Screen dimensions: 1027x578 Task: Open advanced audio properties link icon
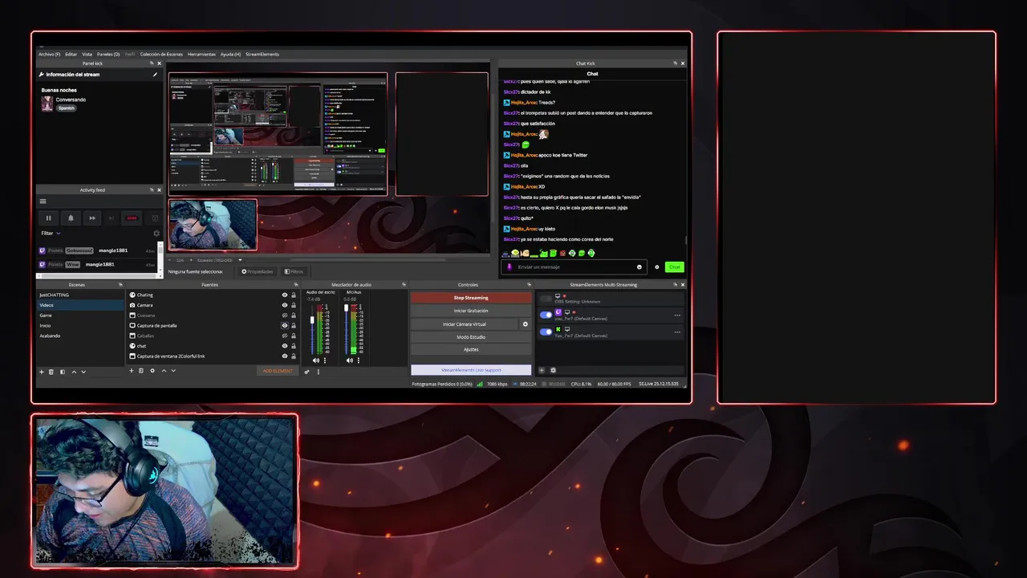(306, 372)
